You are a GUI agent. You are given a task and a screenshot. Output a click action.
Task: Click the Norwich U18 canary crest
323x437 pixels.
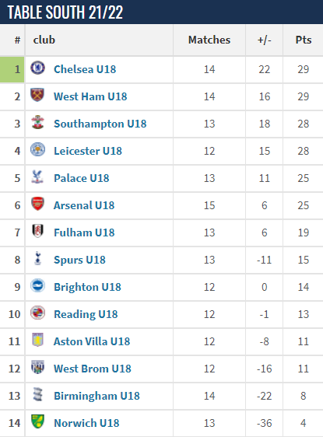point(37,421)
